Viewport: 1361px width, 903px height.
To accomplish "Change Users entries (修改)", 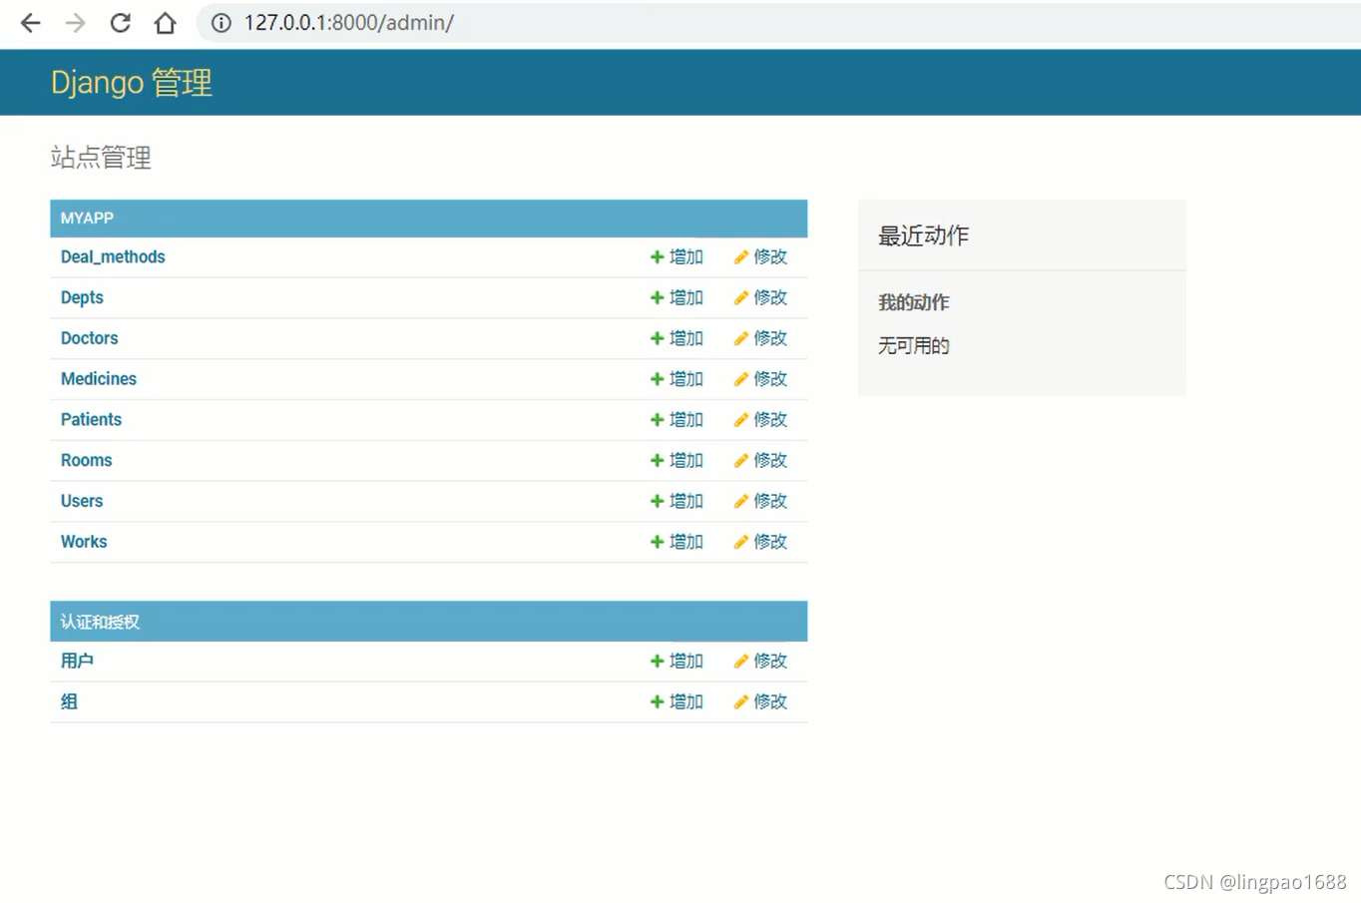I will click(x=760, y=501).
